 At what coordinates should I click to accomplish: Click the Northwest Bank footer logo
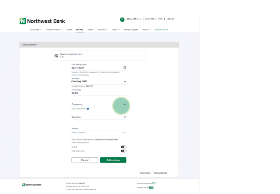point(32,185)
